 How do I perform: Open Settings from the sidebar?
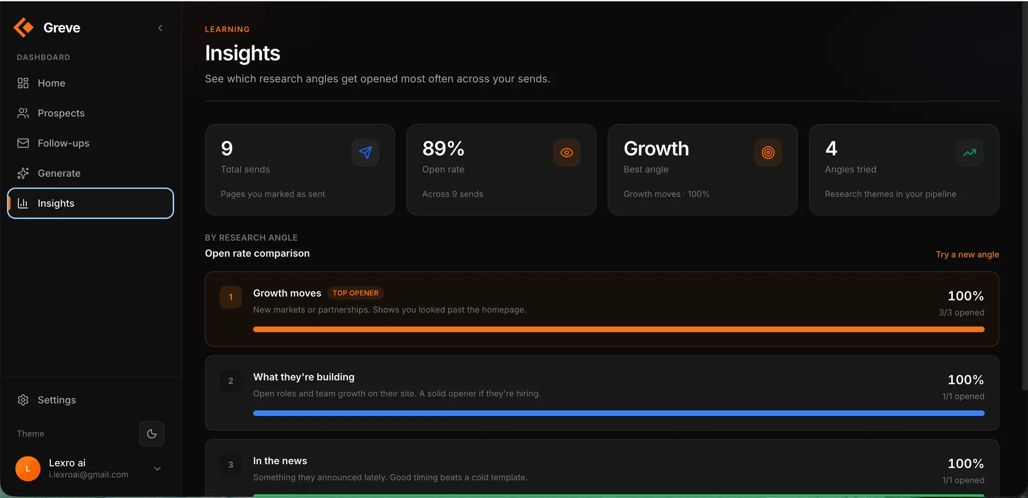pos(90,400)
